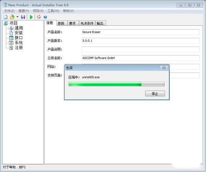Switch to the 参数 tab
The width and height of the screenshot is (206, 172).
(x=62, y=23)
